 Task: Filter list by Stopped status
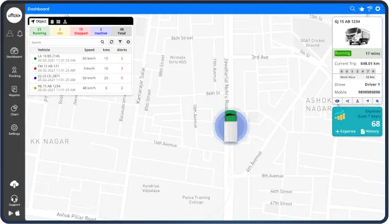pyautogui.click(x=81, y=31)
